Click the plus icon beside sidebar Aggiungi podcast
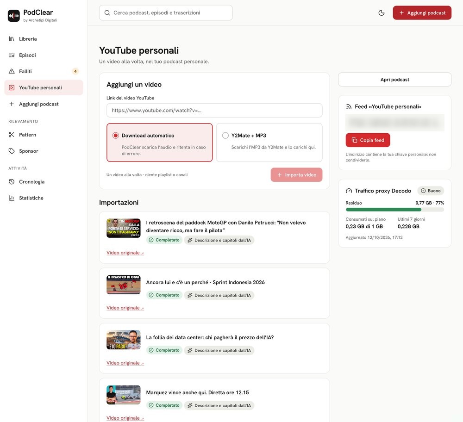The image size is (463, 422). 12,104
